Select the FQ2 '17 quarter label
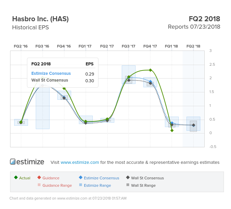 click(107, 46)
